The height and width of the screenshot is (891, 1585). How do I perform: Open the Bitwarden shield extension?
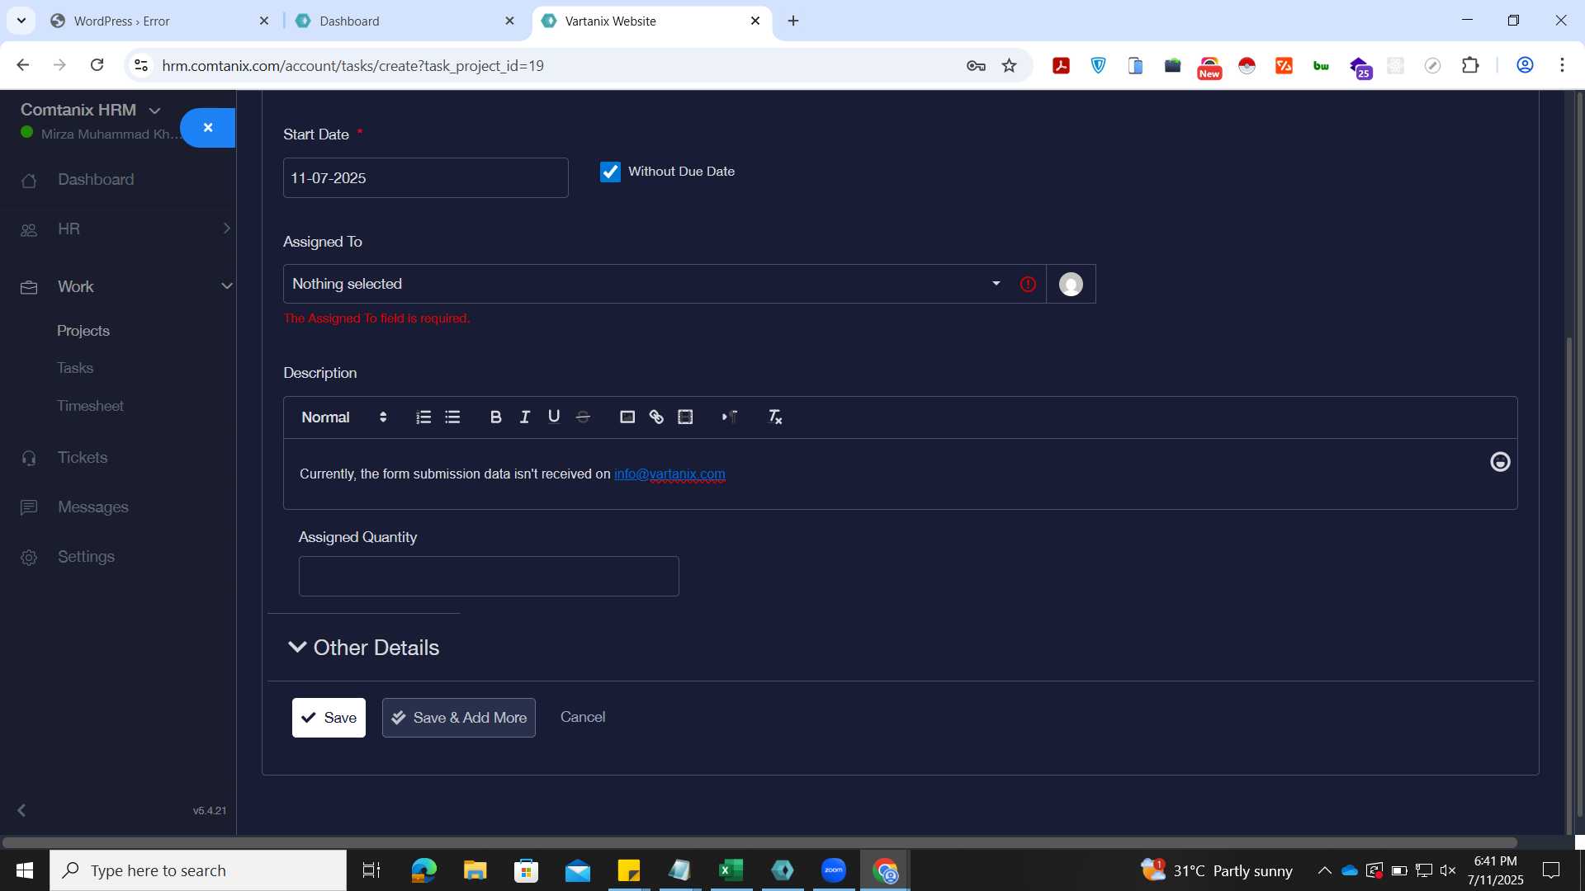(x=1098, y=66)
